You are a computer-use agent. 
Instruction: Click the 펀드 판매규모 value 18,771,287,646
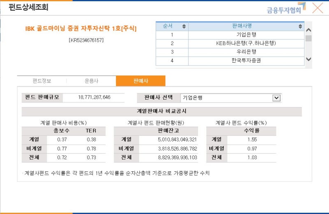coord(94,97)
